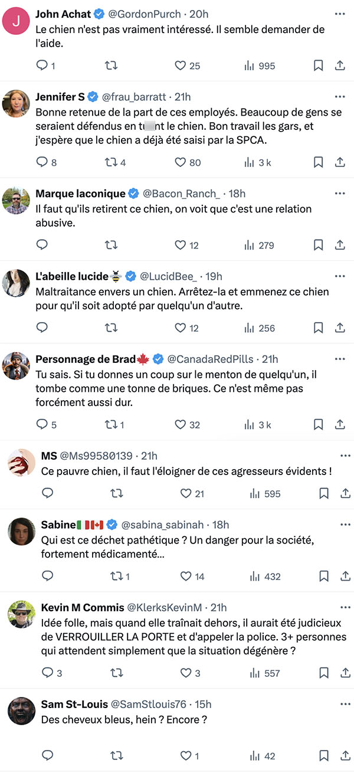Retweet Jennifer S's post
The image size is (354, 773).
(111, 162)
